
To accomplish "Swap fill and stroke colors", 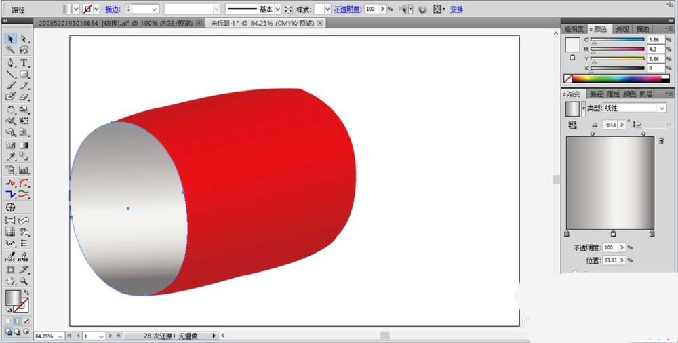I will point(26,291).
